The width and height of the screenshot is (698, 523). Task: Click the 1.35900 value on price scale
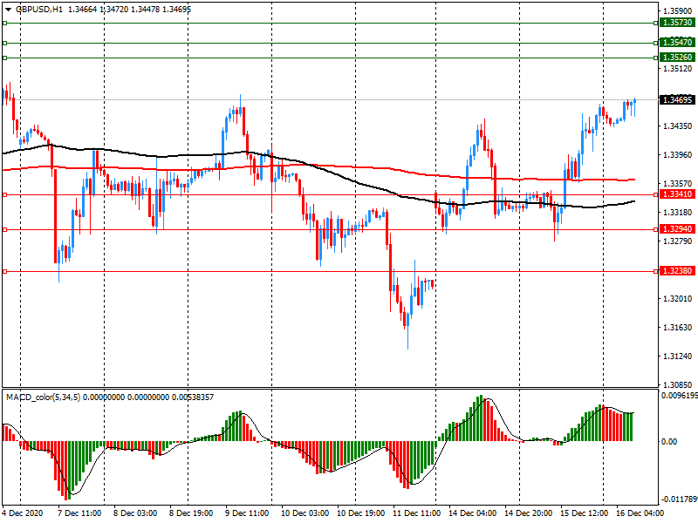click(677, 10)
